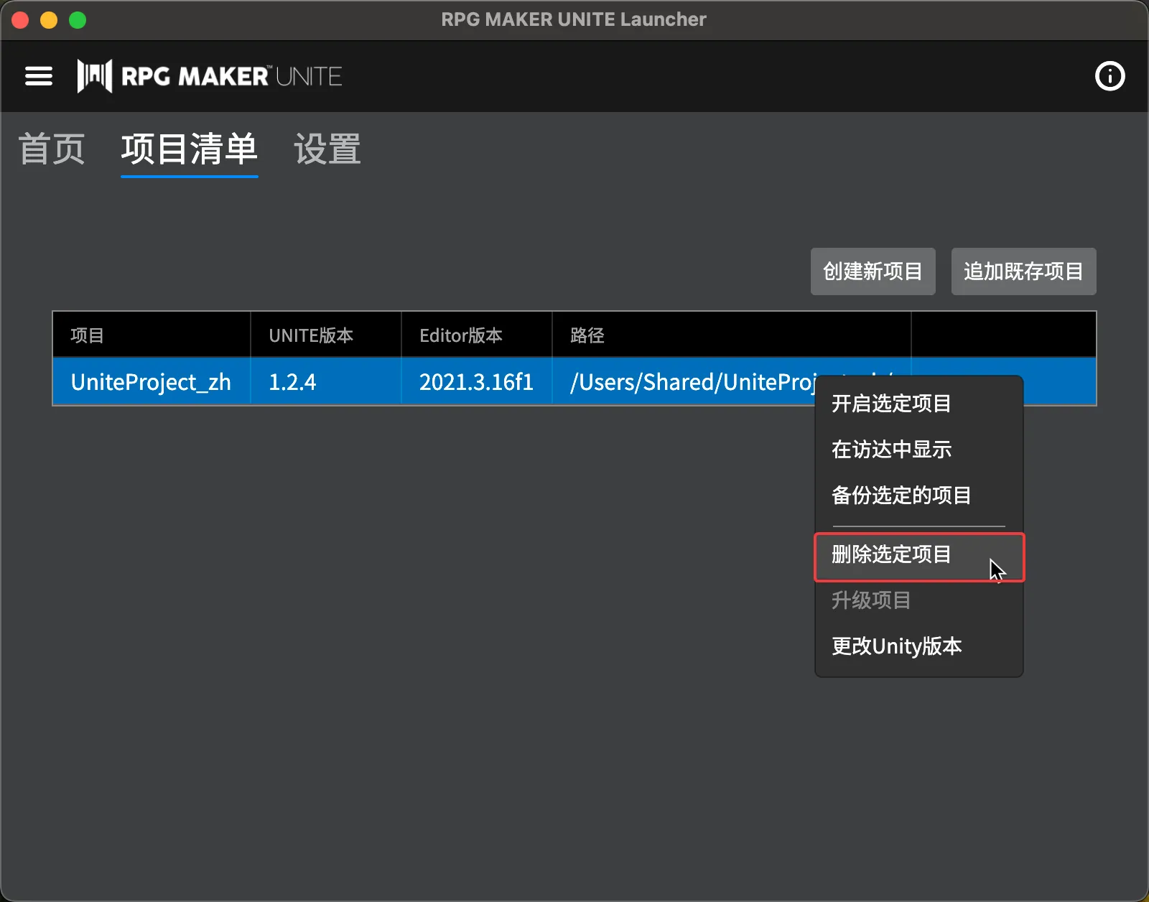Screen dimensions: 1149x902
Task: Select the UniteProject_zh project name cell
Action: (x=152, y=382)
